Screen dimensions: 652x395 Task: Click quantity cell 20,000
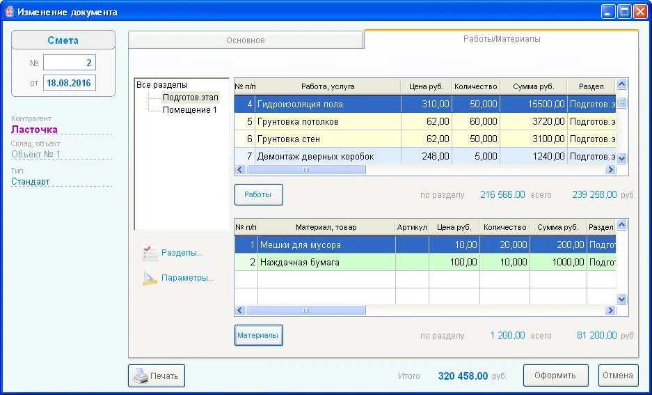[504, 245]
